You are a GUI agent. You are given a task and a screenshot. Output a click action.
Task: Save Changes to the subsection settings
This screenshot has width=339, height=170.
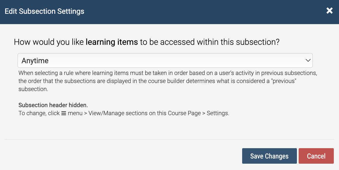tap(269, 156)
